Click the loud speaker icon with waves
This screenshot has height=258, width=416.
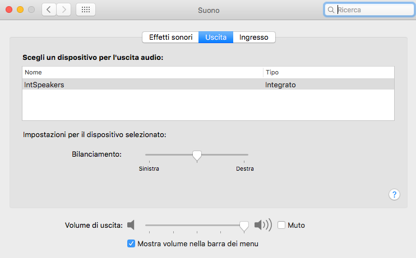tap(262, 225)
